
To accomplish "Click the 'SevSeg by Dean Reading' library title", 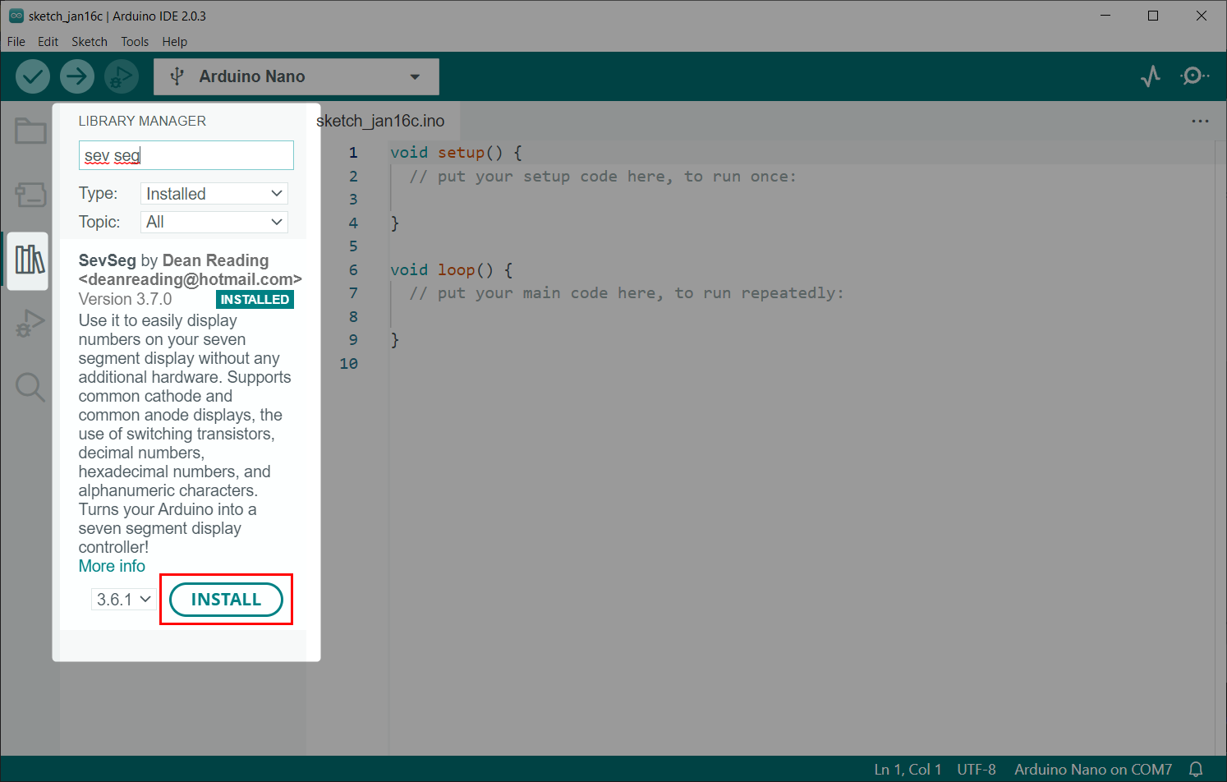I will tap(173, 260).
